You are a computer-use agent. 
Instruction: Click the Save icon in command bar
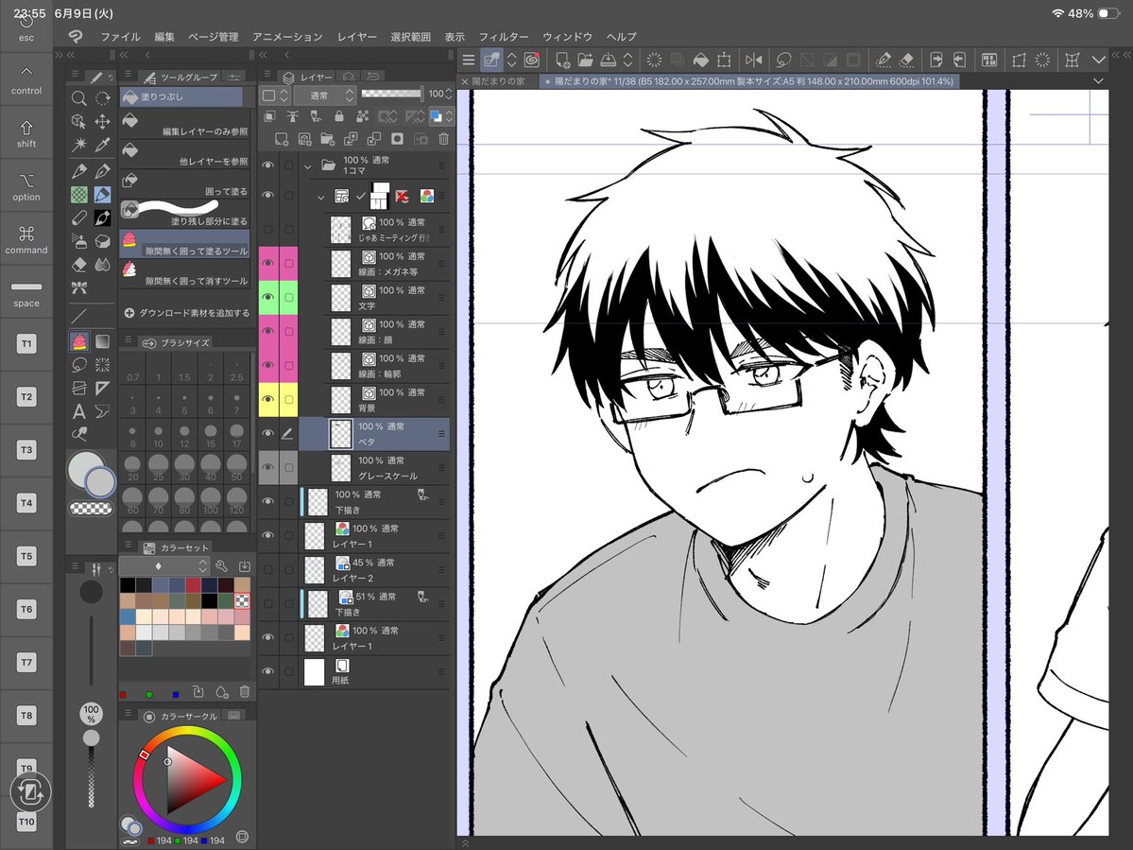coord(609,60)
